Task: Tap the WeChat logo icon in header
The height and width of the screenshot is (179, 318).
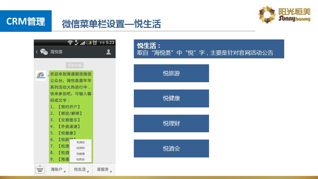Action: [x=44, y=52]
